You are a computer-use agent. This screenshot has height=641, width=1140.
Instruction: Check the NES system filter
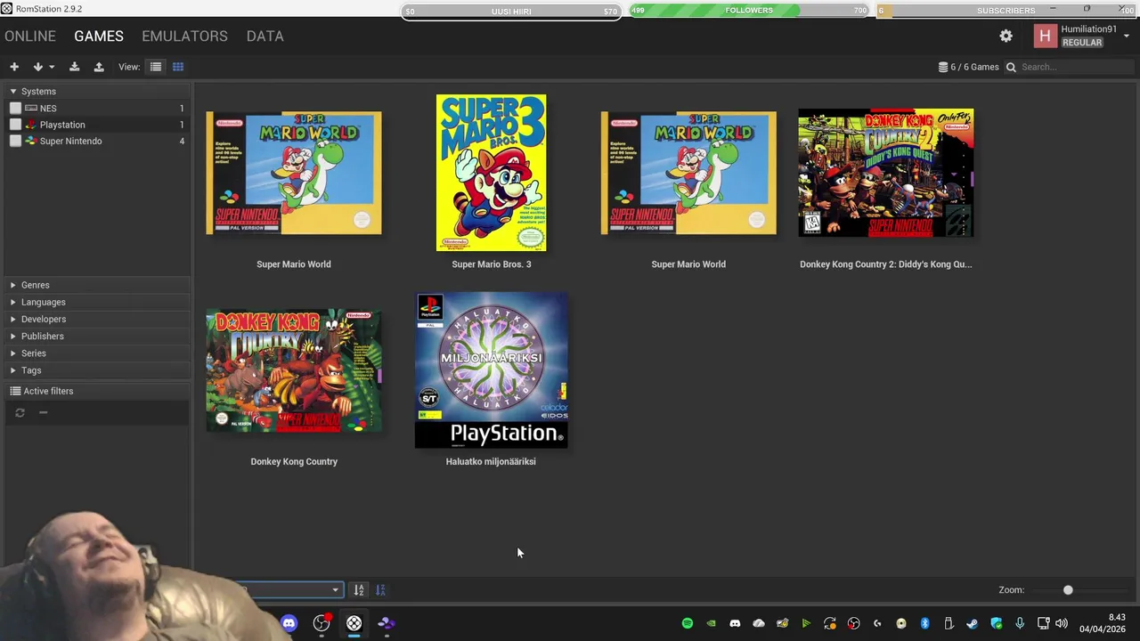(x=15, y=108)
